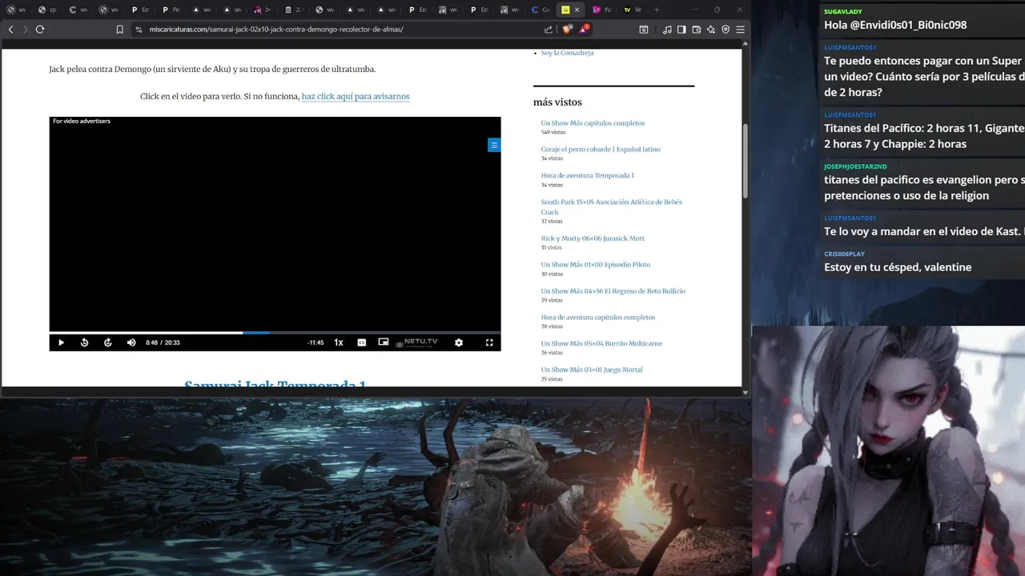Toggle the browser sidebar panel
Viewport: 1025px width, 576px height.
pos(681,30)
